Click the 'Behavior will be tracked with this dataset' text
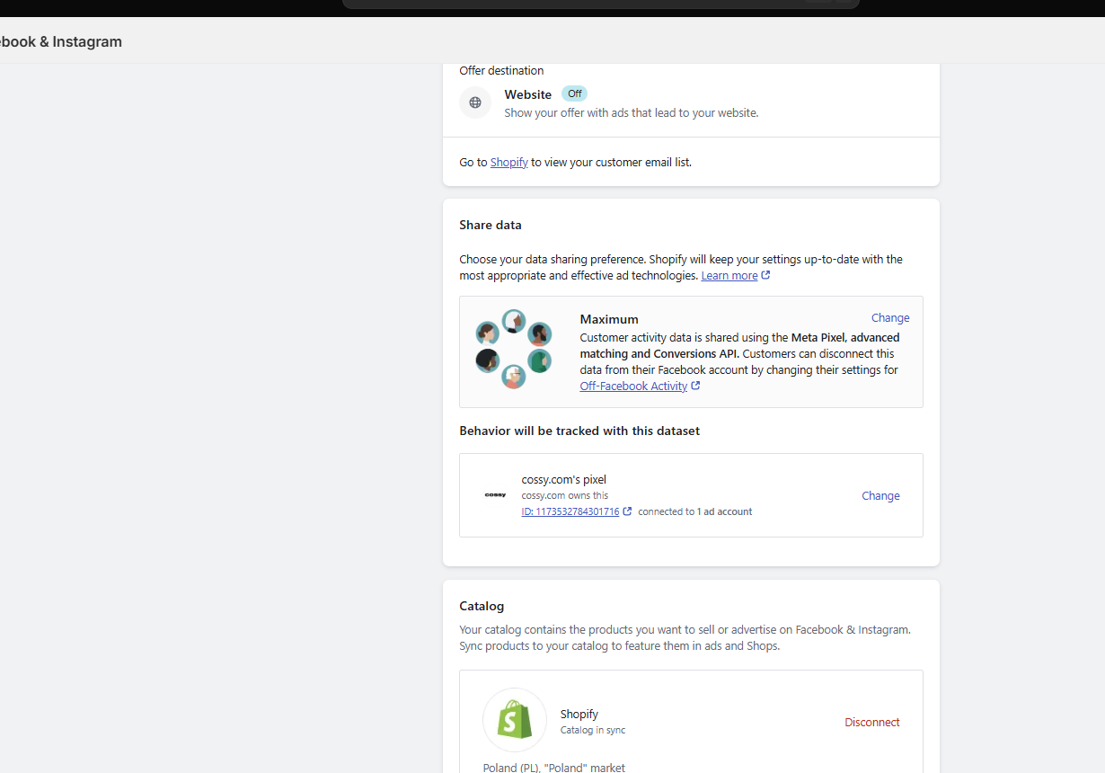 [x=579, y=431]
